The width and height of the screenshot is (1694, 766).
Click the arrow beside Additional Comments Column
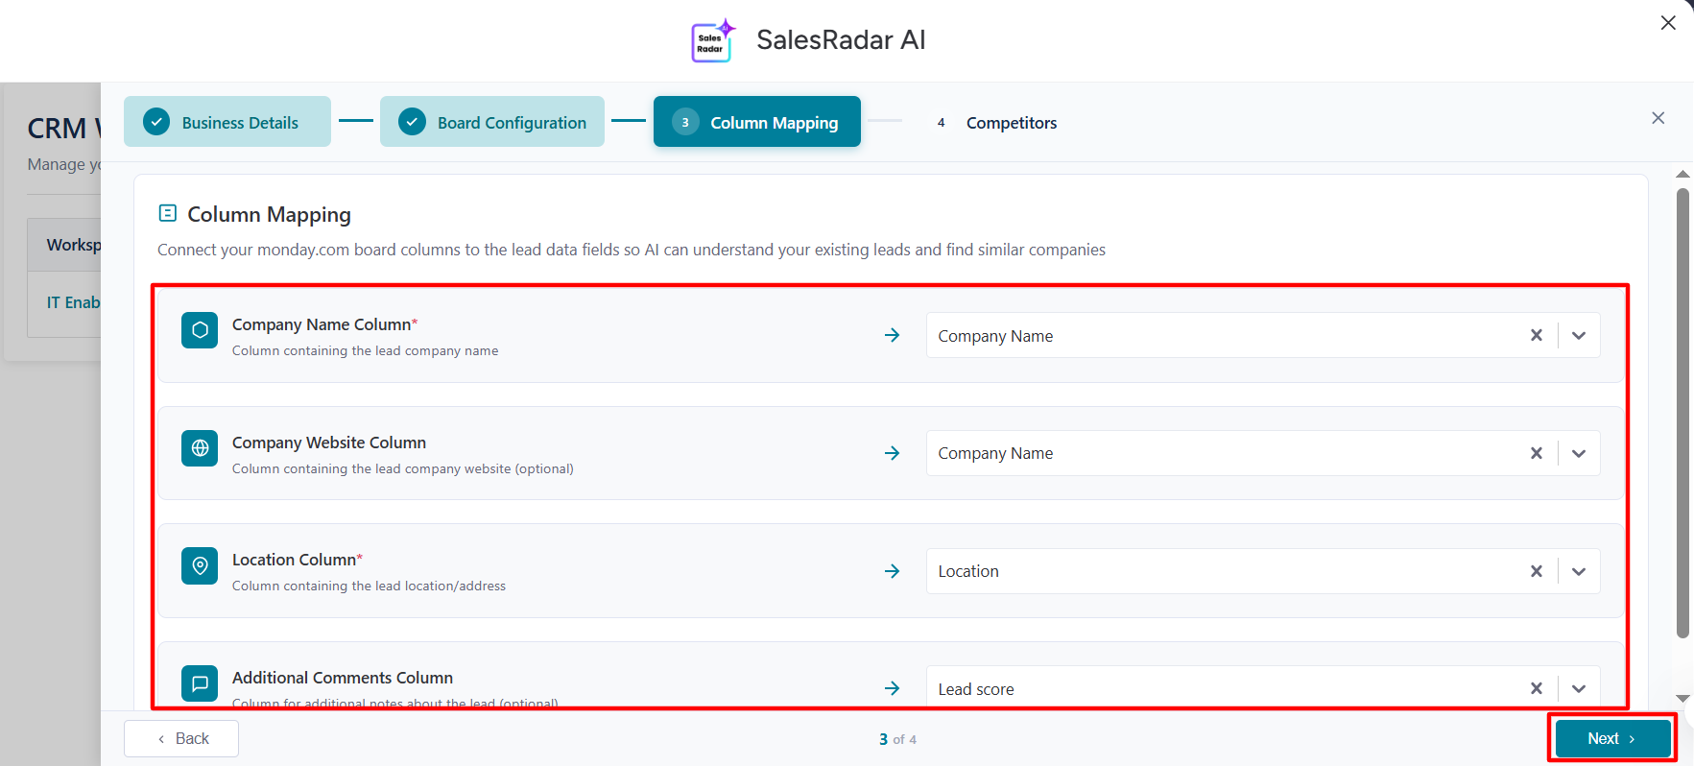tap(893, 688)
